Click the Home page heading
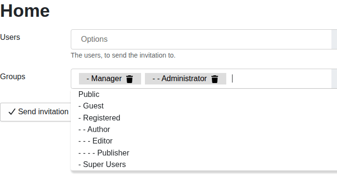337x192 pixels. point(25,11)
